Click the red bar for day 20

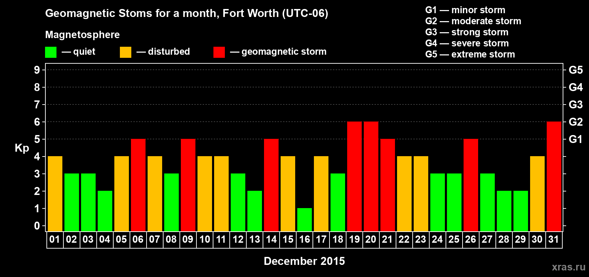[x=371, y=176]
